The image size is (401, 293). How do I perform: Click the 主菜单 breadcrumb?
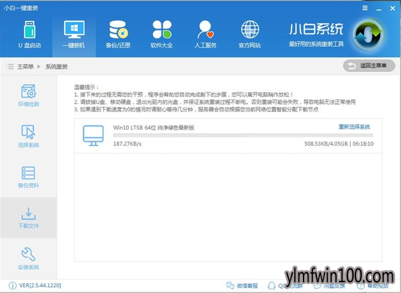[x=25, y=67]
